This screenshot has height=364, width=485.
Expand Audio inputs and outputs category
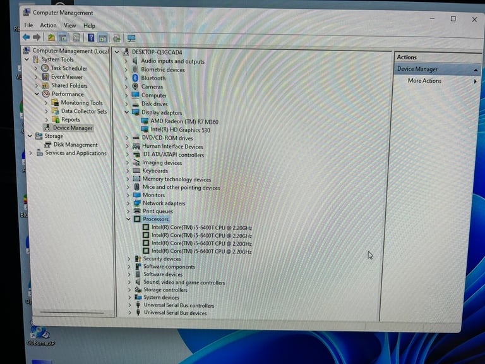pyautogui.click(x=126, y=61)
